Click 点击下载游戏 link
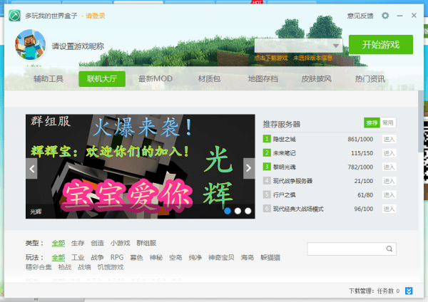 point(271,58)
